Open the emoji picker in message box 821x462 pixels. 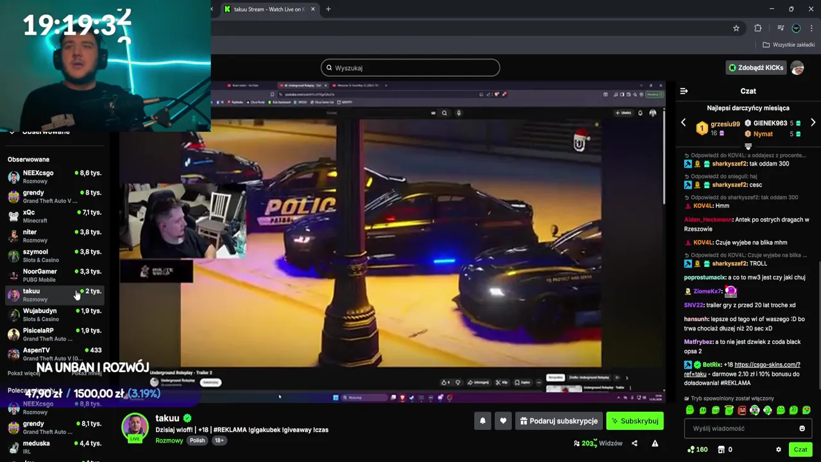(802, 429)
